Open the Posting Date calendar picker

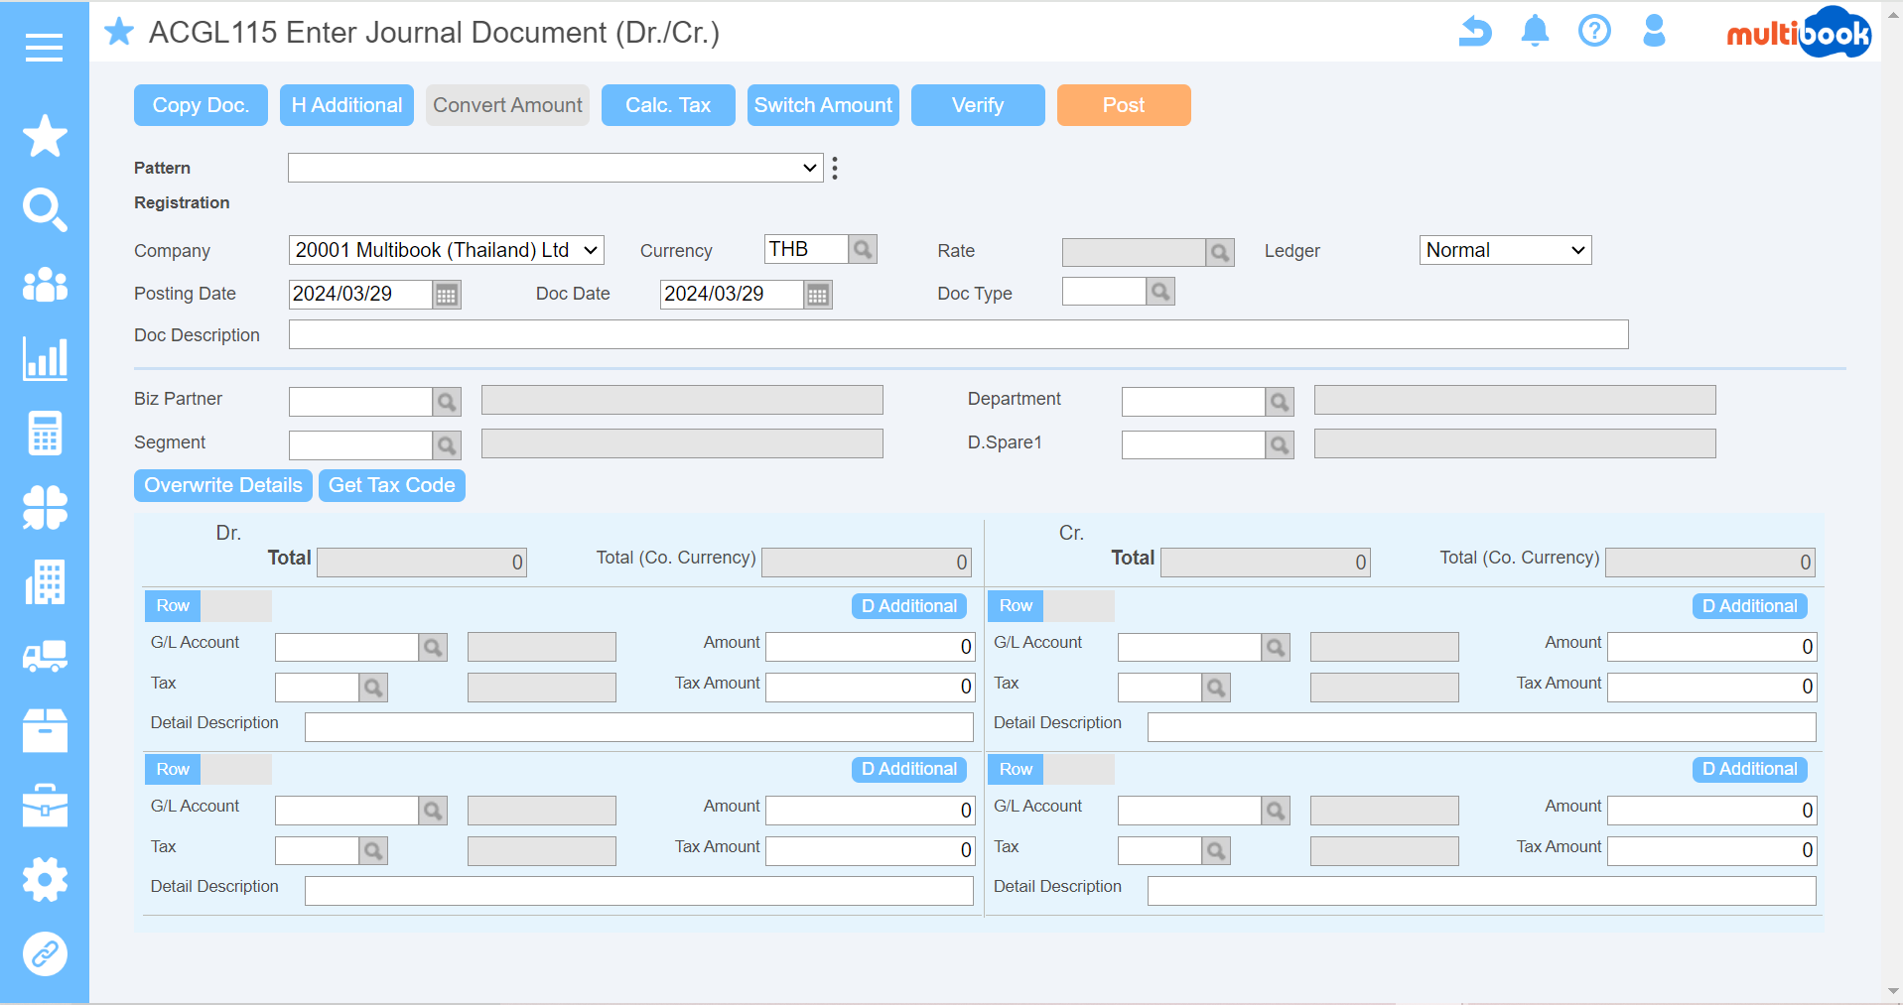click(447, 295)
